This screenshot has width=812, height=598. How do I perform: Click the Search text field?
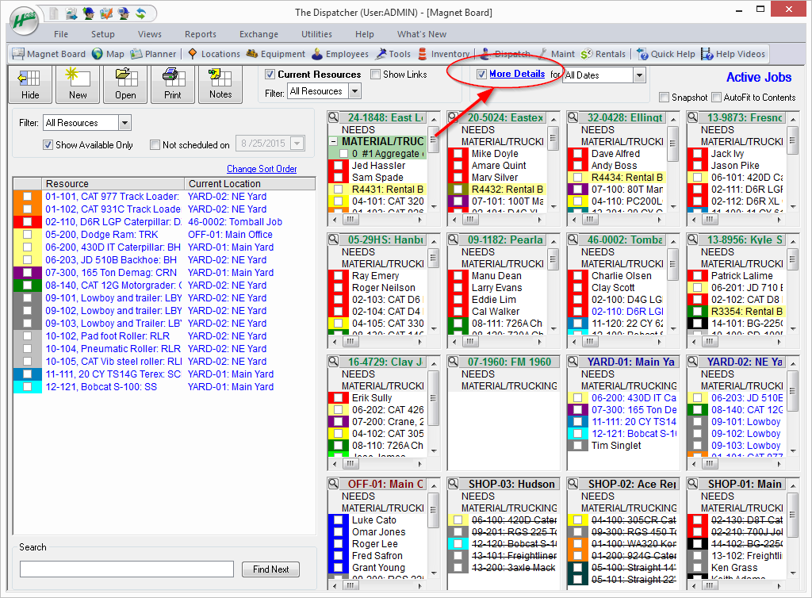click(127, 569)
